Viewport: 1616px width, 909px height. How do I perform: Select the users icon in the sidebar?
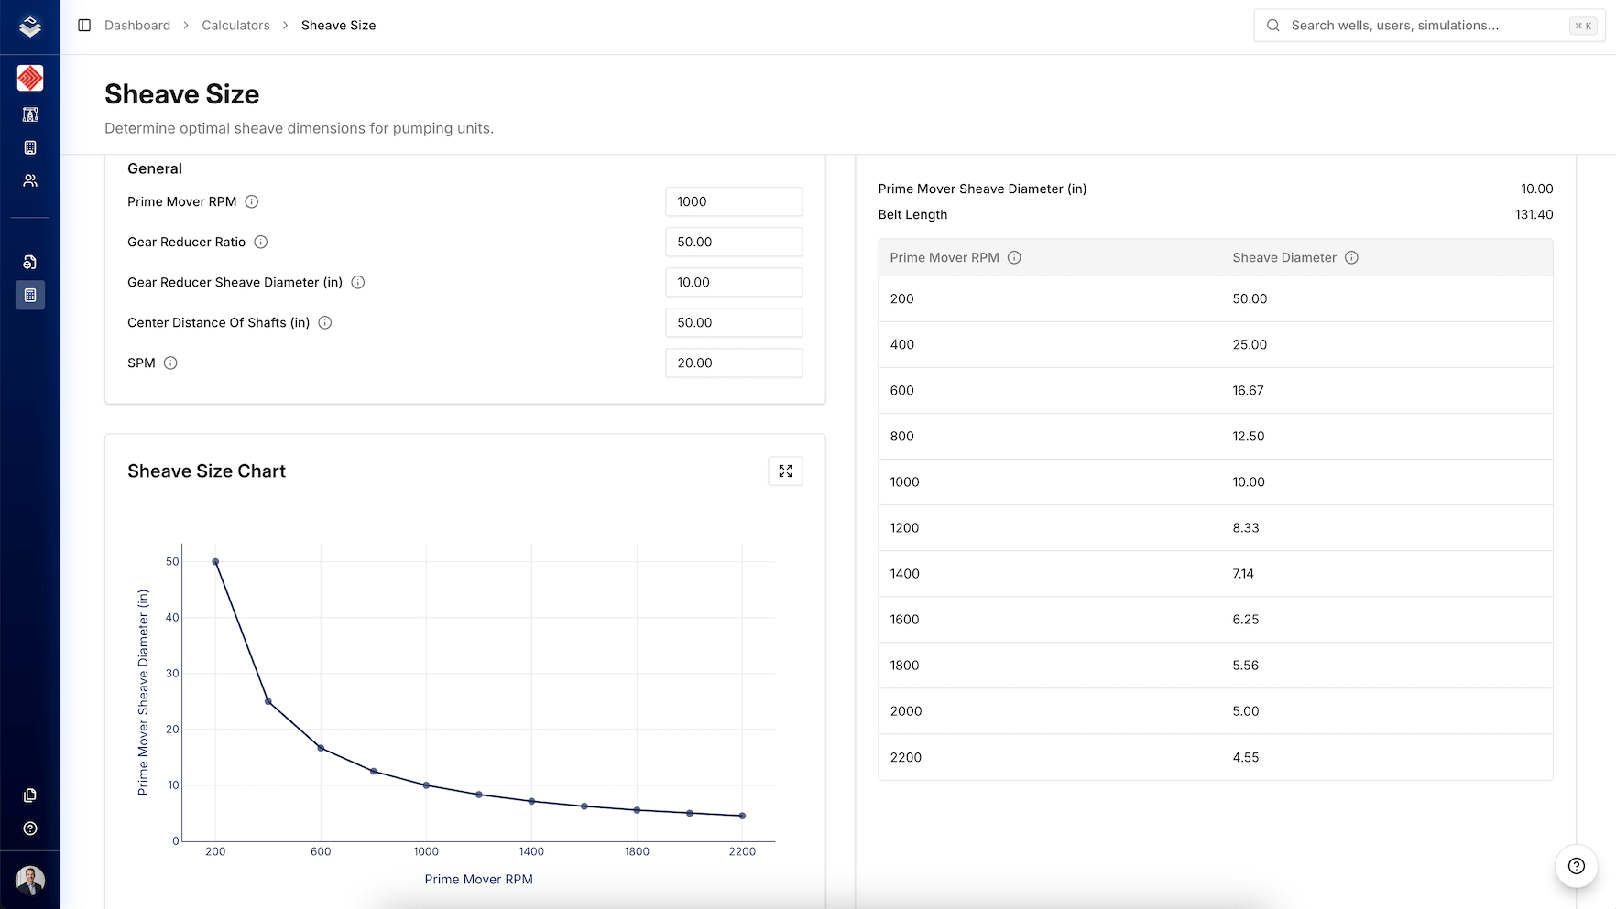30,180
